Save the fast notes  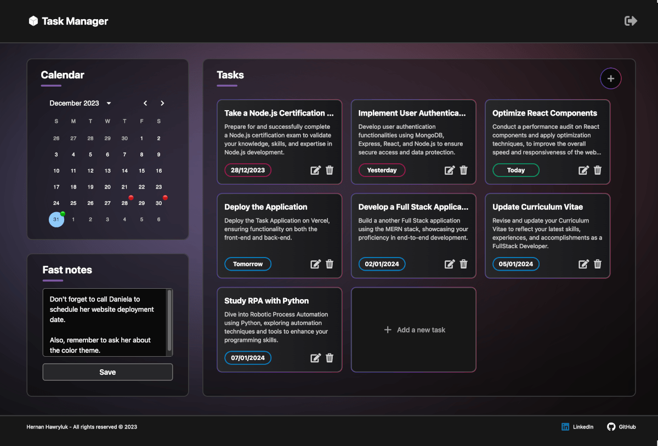point(107,372)
